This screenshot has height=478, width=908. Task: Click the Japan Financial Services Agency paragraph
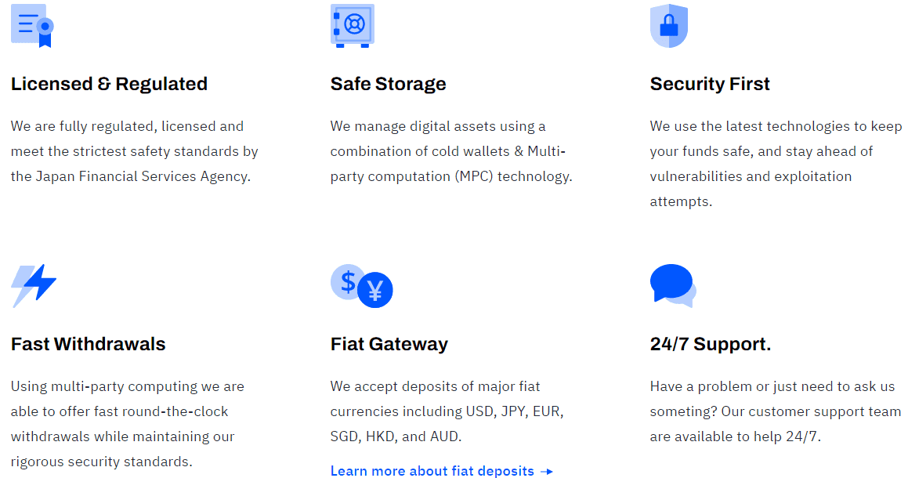(134, 151)
